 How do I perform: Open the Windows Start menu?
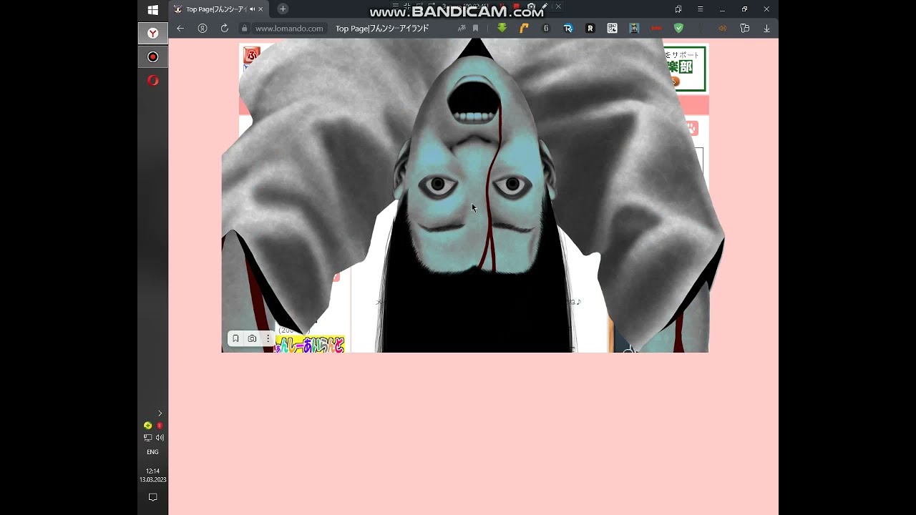click(152, 10)
